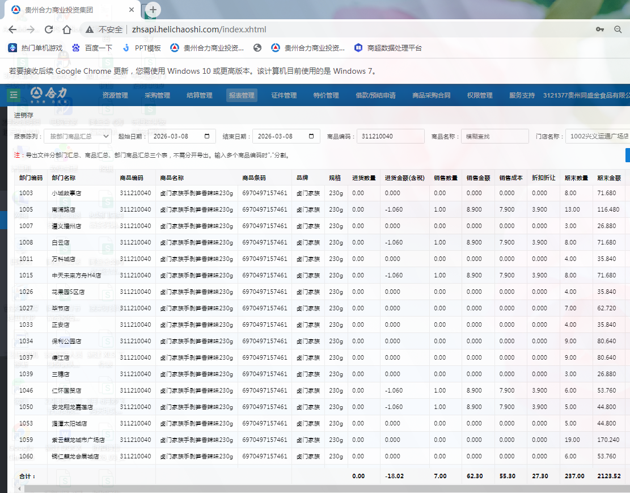630x493 pixels.
Task: Open a new browser tab
Action: click(x=153, y=10)
